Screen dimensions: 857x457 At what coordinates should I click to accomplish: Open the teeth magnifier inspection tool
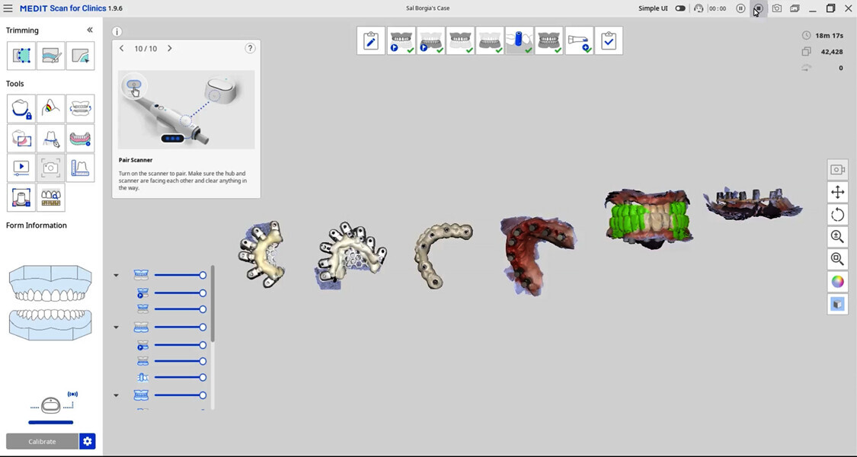point(50,197)
